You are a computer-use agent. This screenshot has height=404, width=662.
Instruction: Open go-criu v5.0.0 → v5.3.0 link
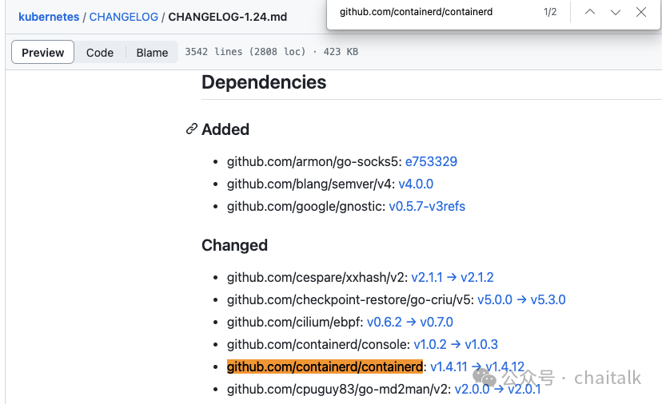(x=521, y=299)
